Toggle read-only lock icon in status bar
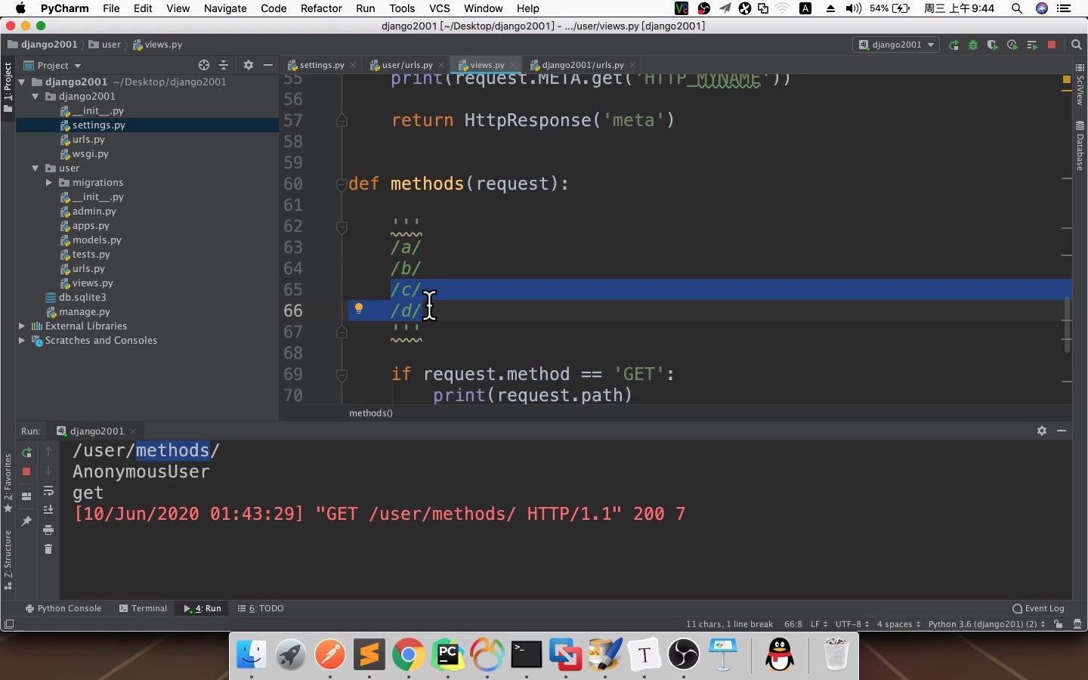Screen dimensions: 1088x680 coord(1059,624)
